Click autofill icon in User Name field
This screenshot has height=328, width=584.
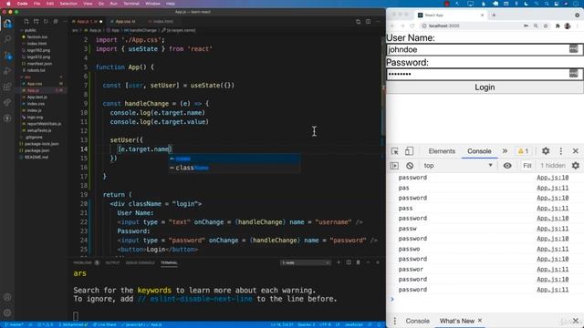pos(574,48)
